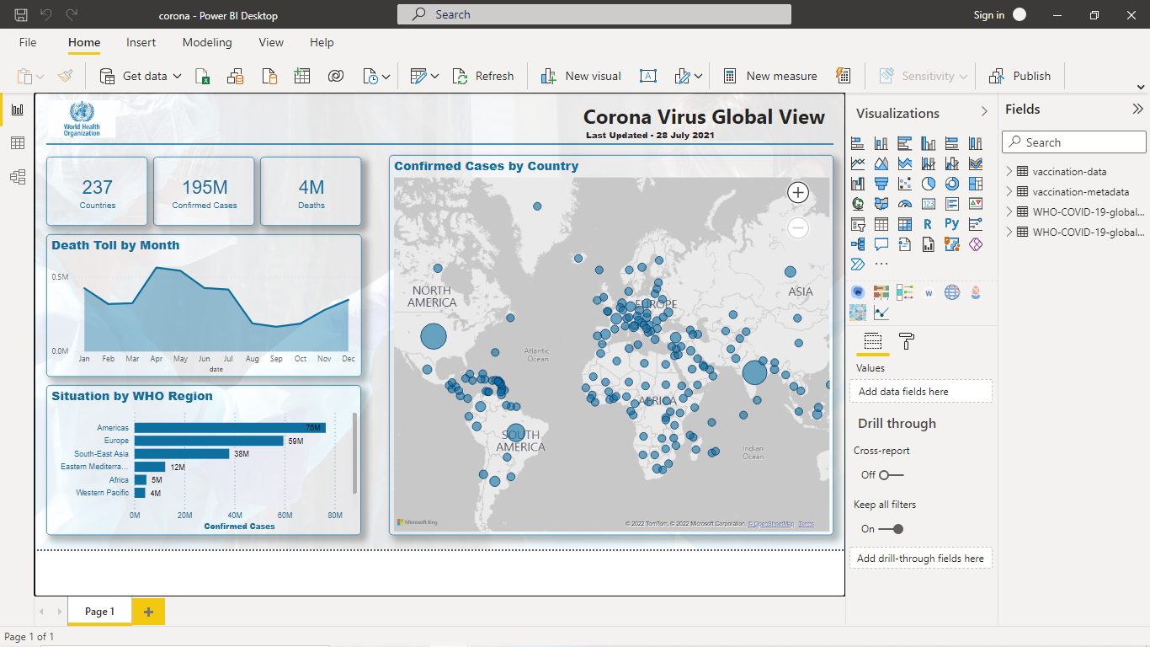Image resolution: width=1150 pixels, height=647 pixels.
Task: Select the R script visual icon
Action: 929,224
